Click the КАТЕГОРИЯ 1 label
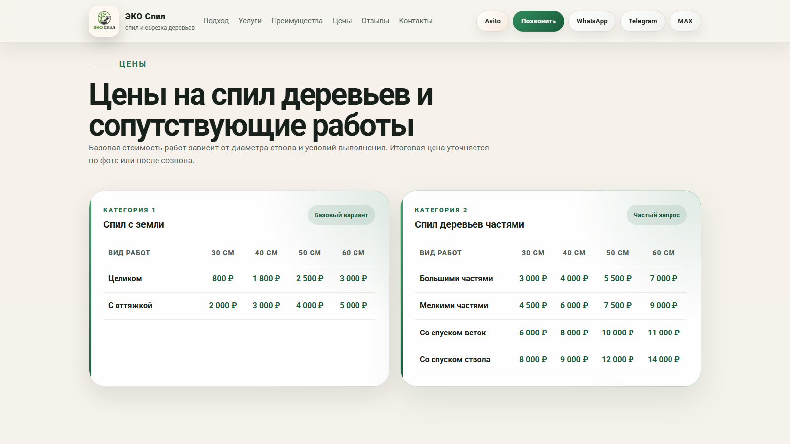The width and height of the screenshot is (790, 444). [x=129, y=210]
